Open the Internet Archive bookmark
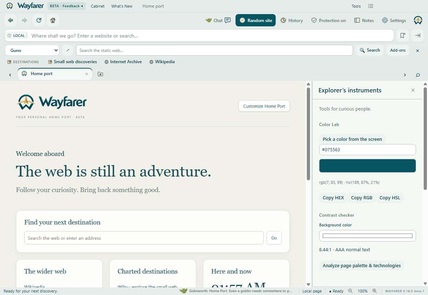 click(x=123, y=62)
